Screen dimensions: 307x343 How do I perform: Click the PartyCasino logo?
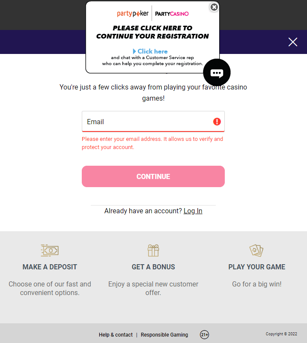(x=172, y=14)
